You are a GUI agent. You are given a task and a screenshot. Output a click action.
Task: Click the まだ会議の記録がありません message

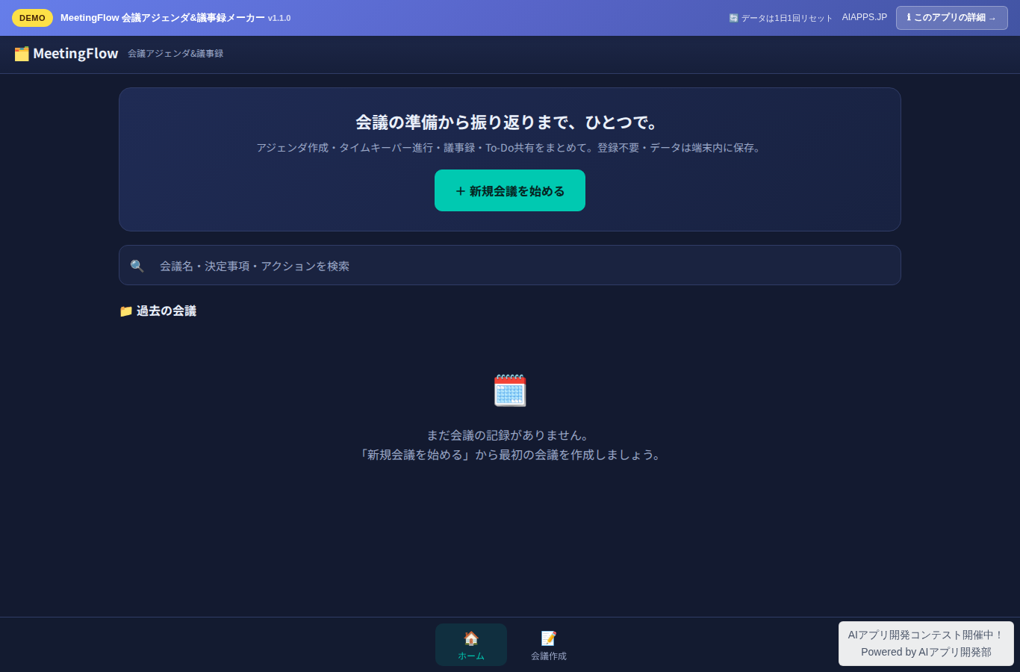tap(510, 435)
